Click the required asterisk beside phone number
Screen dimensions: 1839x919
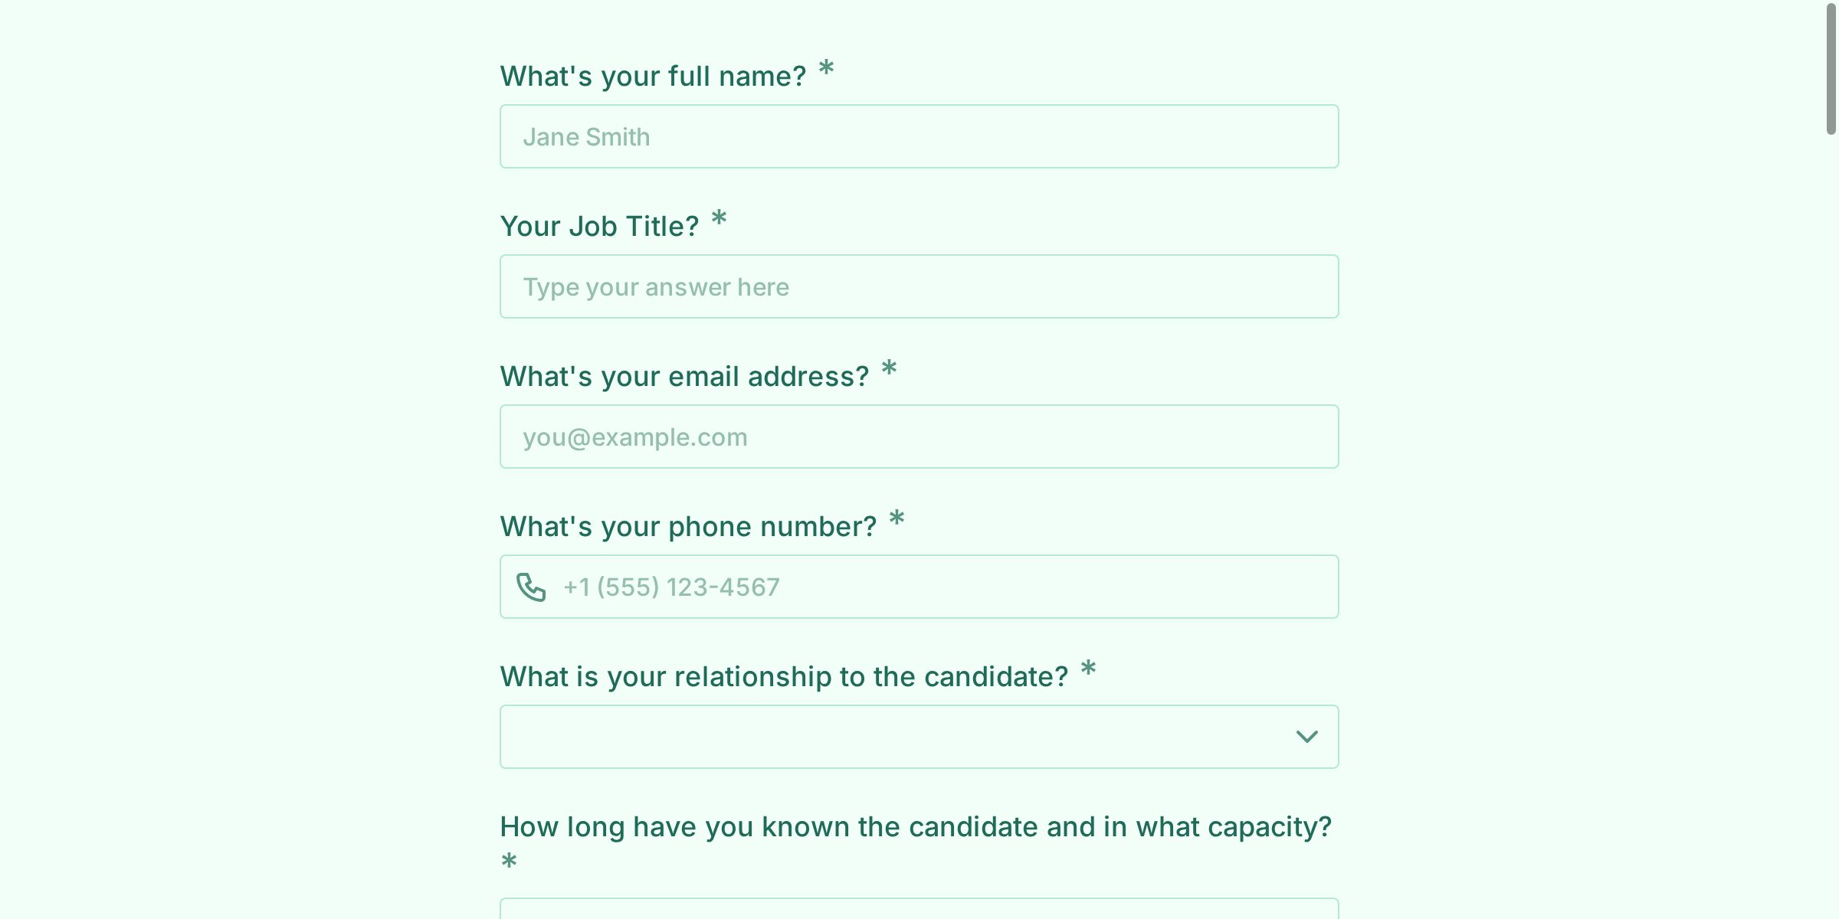click(x=897, y=519)
